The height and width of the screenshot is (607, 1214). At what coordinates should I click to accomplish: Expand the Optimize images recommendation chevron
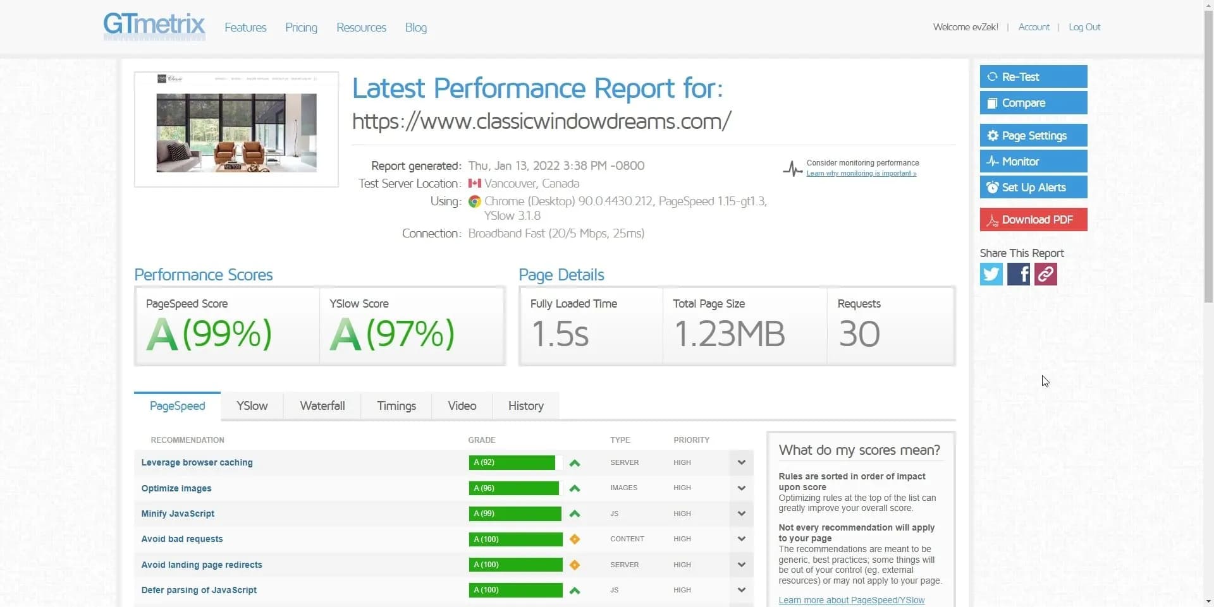(741, 488)
